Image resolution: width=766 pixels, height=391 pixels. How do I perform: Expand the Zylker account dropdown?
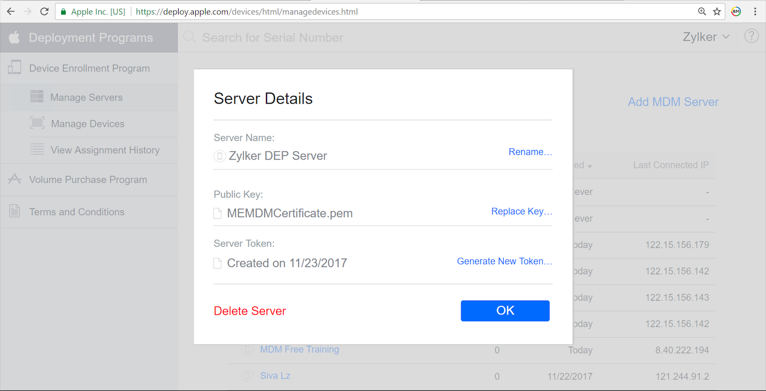click(x=706, y=37)
